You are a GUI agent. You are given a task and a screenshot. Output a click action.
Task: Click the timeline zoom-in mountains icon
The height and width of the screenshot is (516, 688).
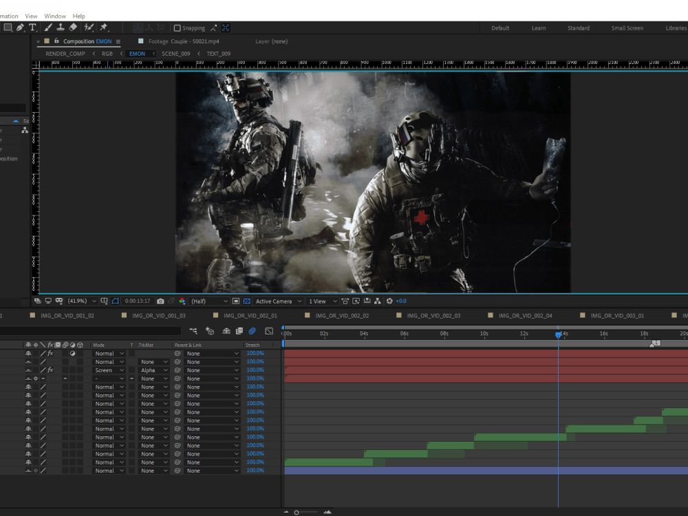pyautogui.click(x=327, y=512)
